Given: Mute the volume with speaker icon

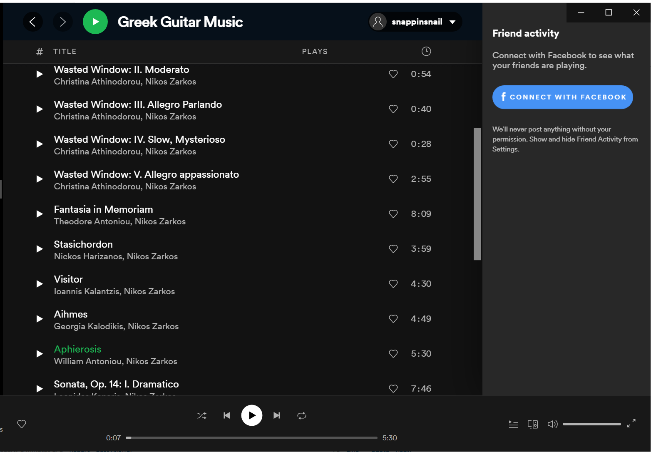Looking at the screenshot, I should click(552, 424).
